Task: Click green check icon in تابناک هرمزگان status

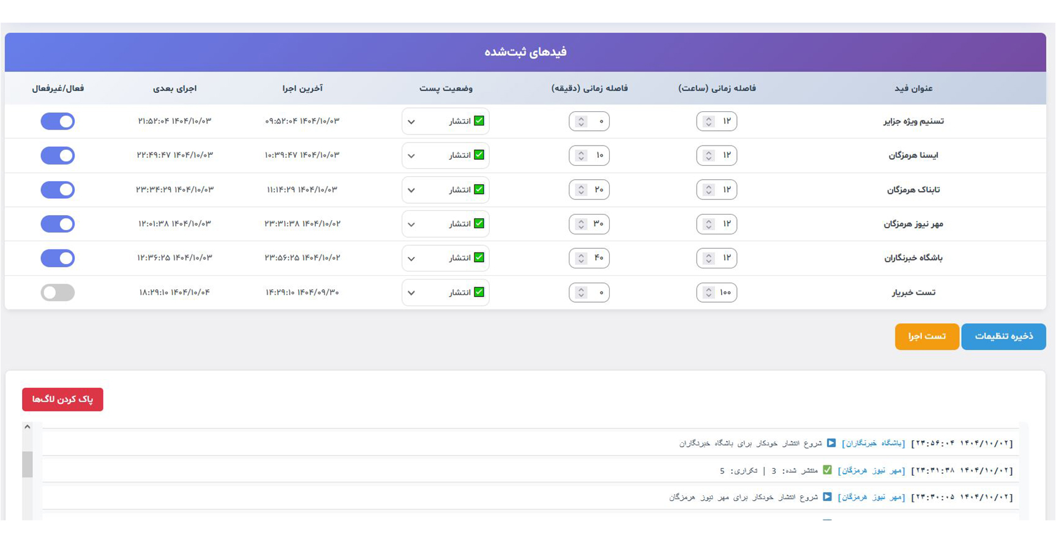Action: click(479, 189)
